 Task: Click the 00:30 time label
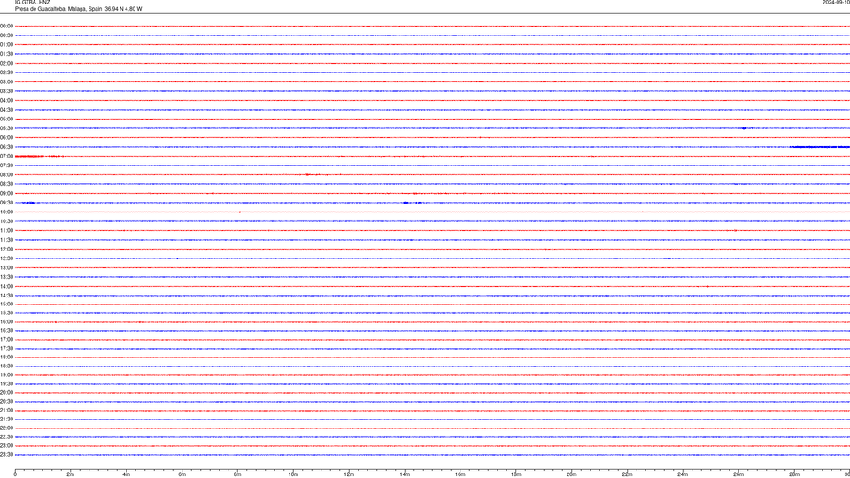point(6,35)
